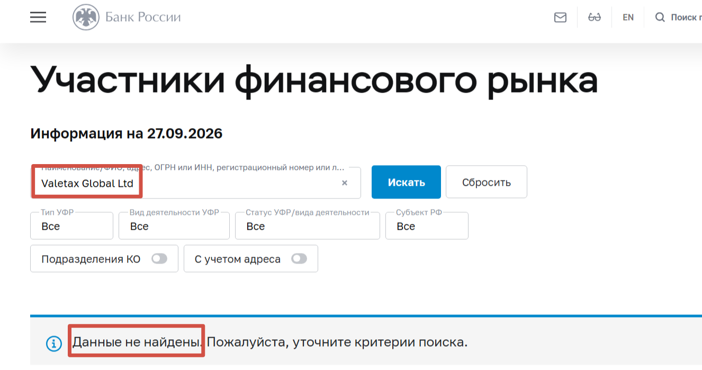Expand the Вид деятельности УФР dropdown
This screenshot has height=370, width=702.
coord(174,226)
